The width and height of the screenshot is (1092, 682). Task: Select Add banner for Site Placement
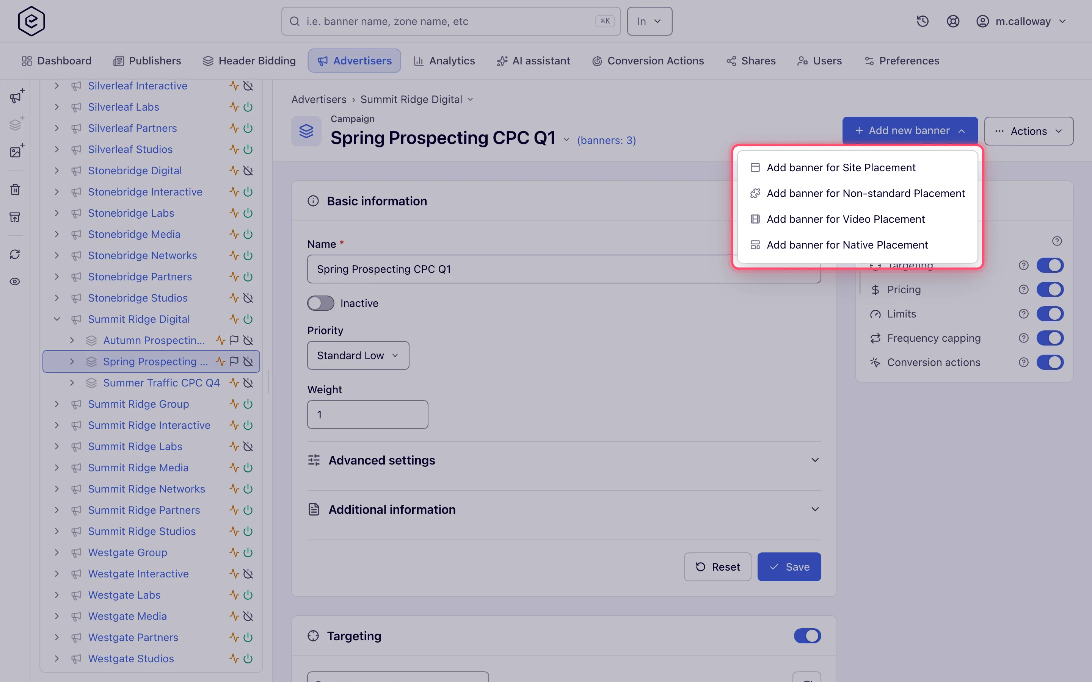pyautogui.click(x=857, y=167)
